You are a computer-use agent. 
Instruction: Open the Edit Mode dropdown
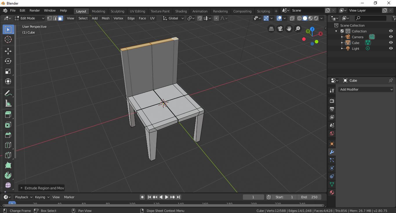pos(29,18)
